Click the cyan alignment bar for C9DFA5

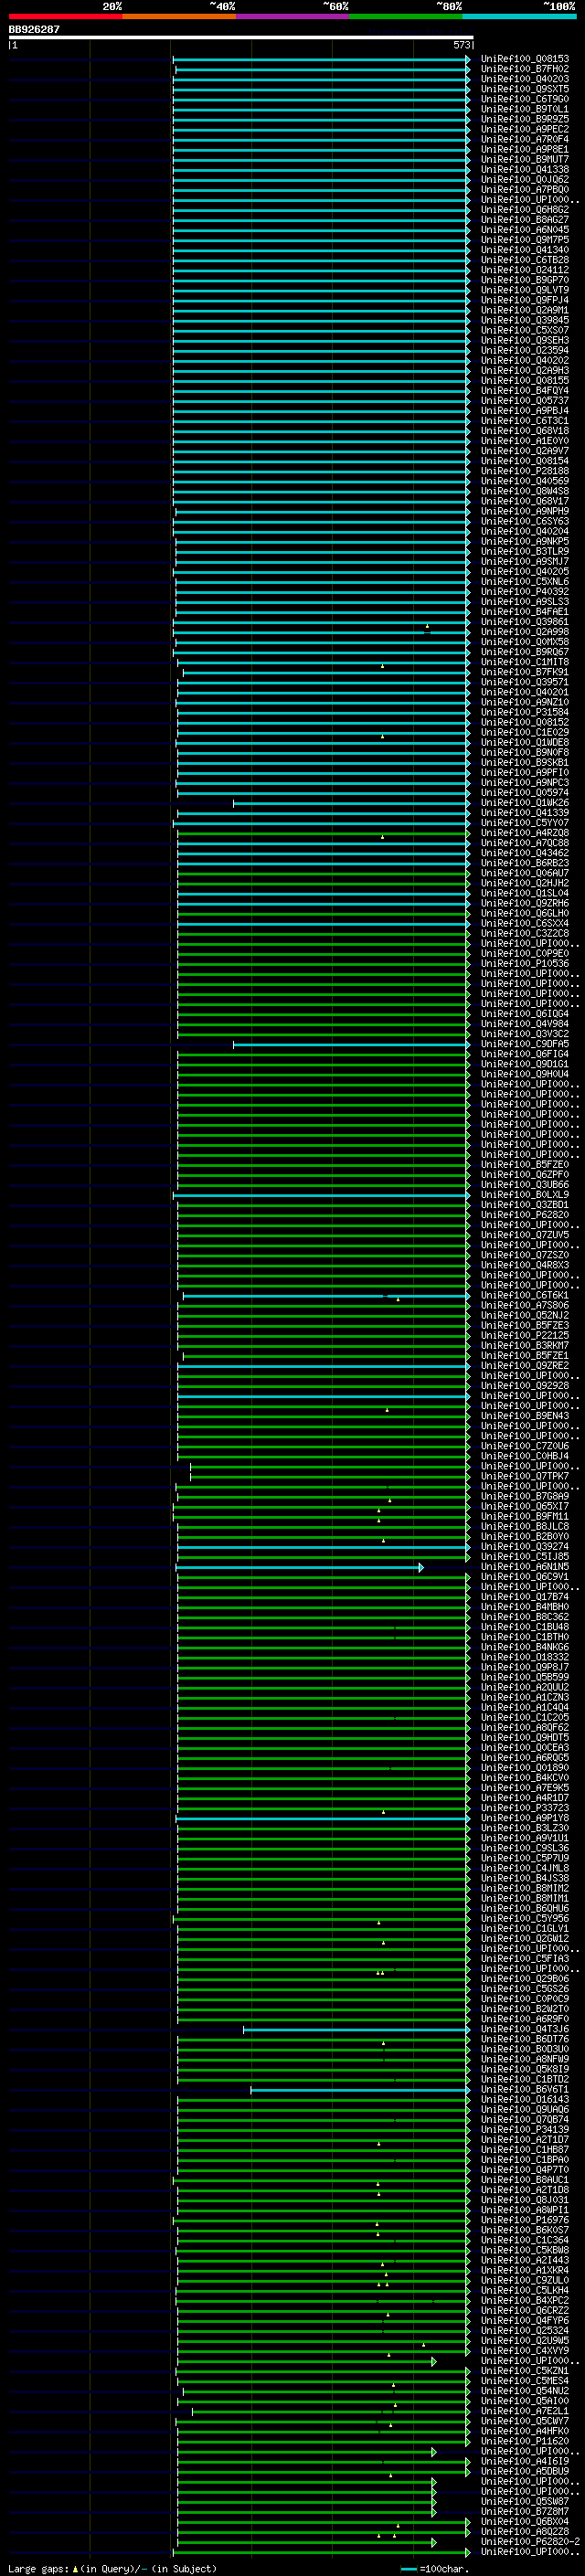tap(351, 1044)
